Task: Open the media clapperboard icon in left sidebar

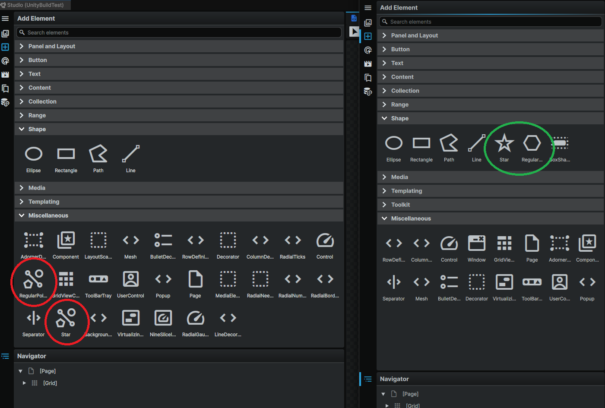Action: [5, 75]
